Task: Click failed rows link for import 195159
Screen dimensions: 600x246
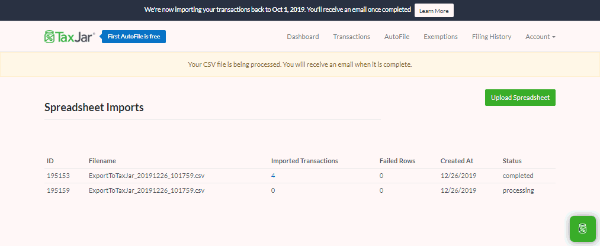Action: tap(381, 190)
